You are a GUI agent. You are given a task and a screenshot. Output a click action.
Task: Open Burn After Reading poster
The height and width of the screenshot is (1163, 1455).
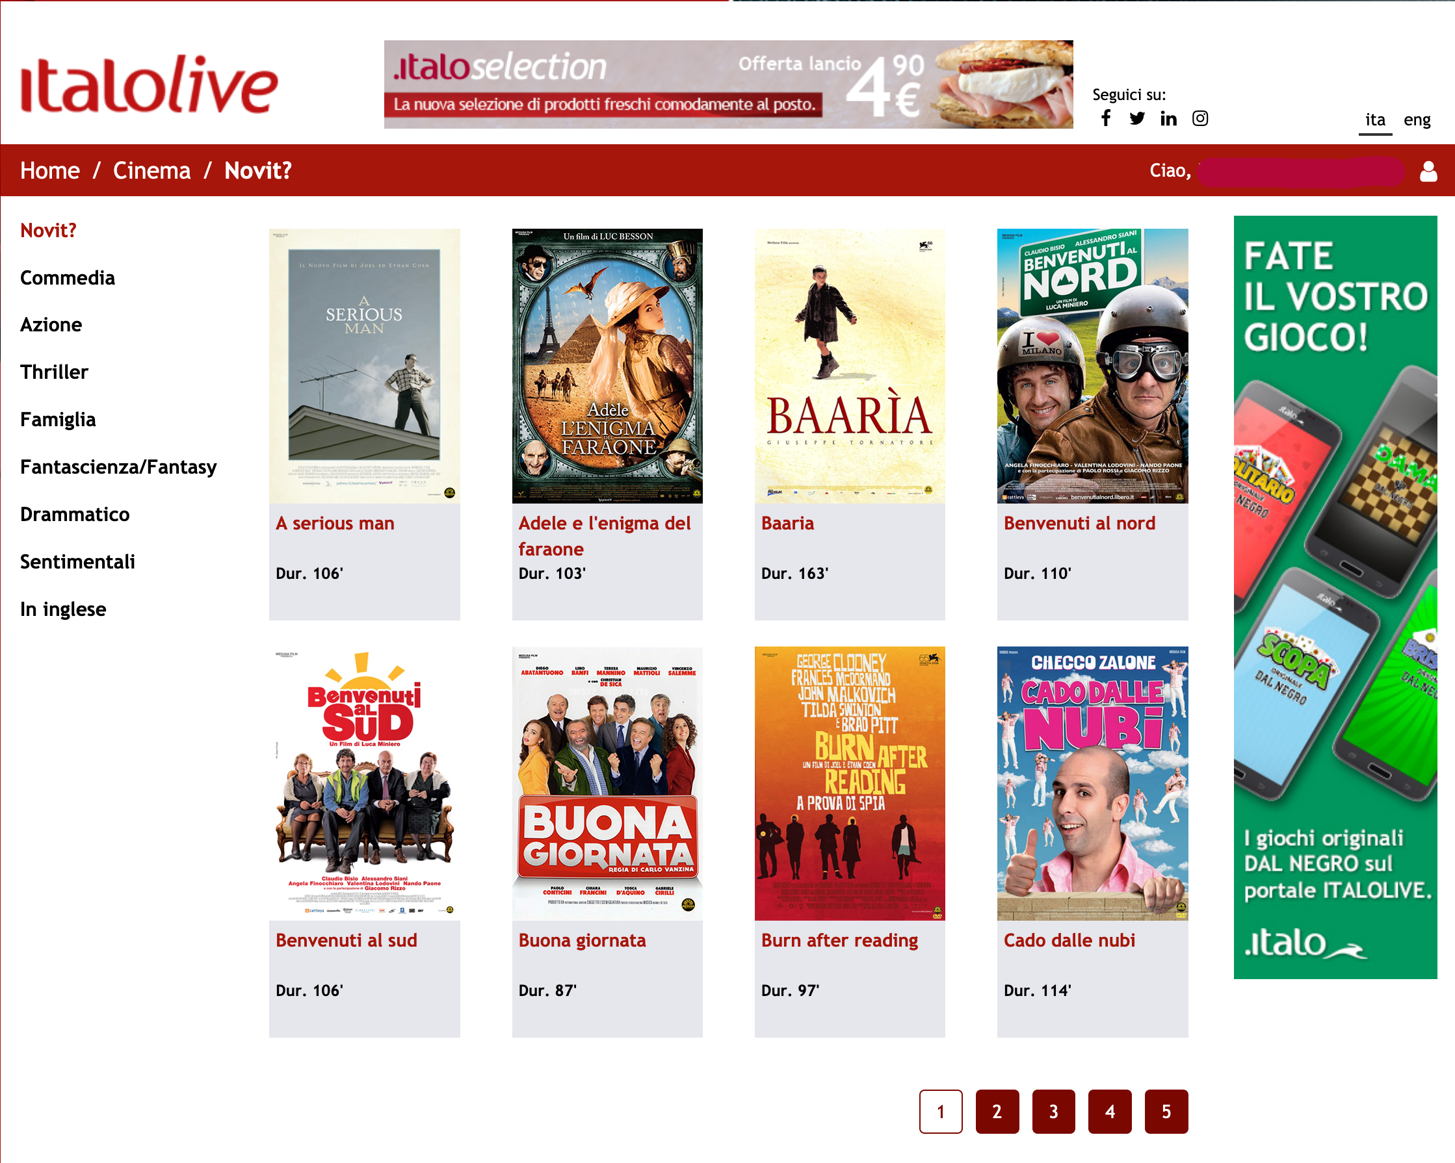[850, 783]
